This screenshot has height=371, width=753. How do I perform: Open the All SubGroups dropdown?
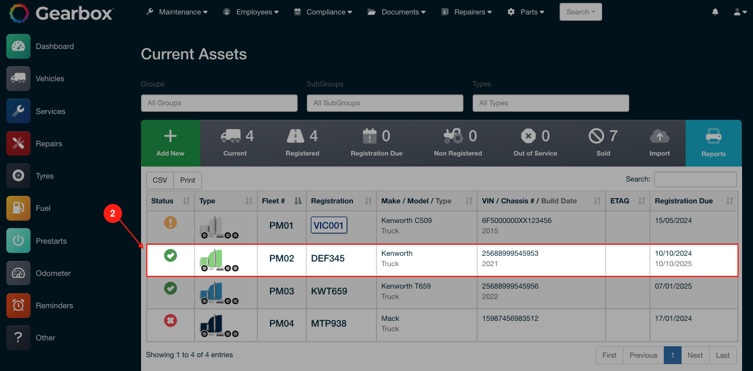click(x=385, y=103)
